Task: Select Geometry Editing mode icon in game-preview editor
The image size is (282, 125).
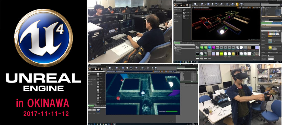Action: pos(102,69)
